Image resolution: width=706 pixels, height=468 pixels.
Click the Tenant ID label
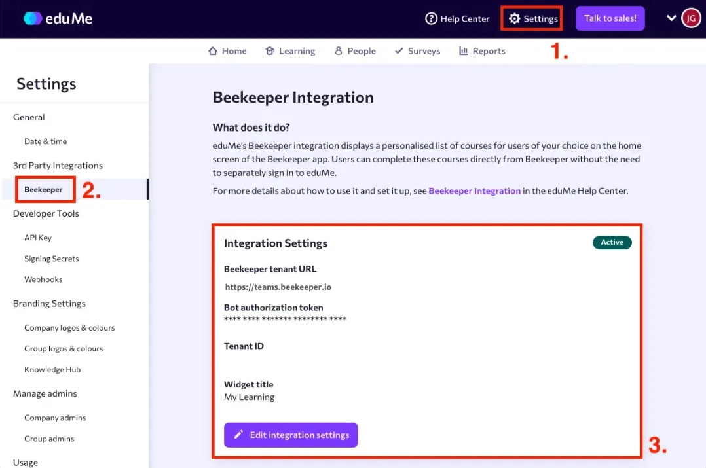(x=244, y=346)
